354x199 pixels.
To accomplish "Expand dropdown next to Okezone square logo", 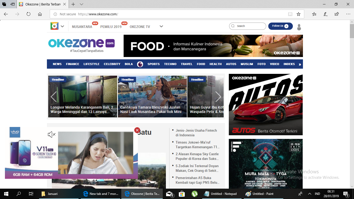I will click(62, 26).
